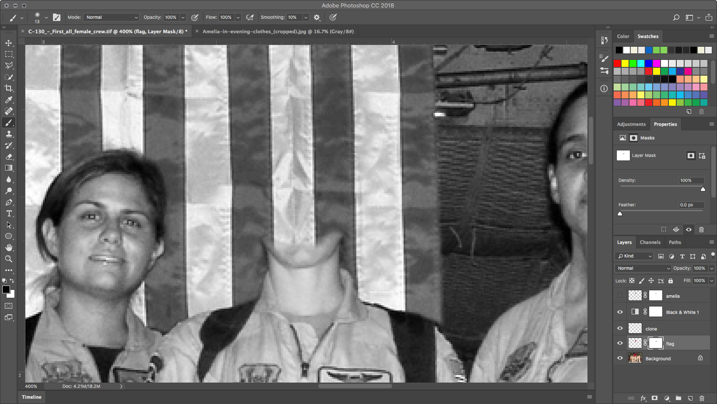Switch to Amelia-in-evening-clothes document tab
Viewport: 717px width, 404px height.
coord(278,31)
